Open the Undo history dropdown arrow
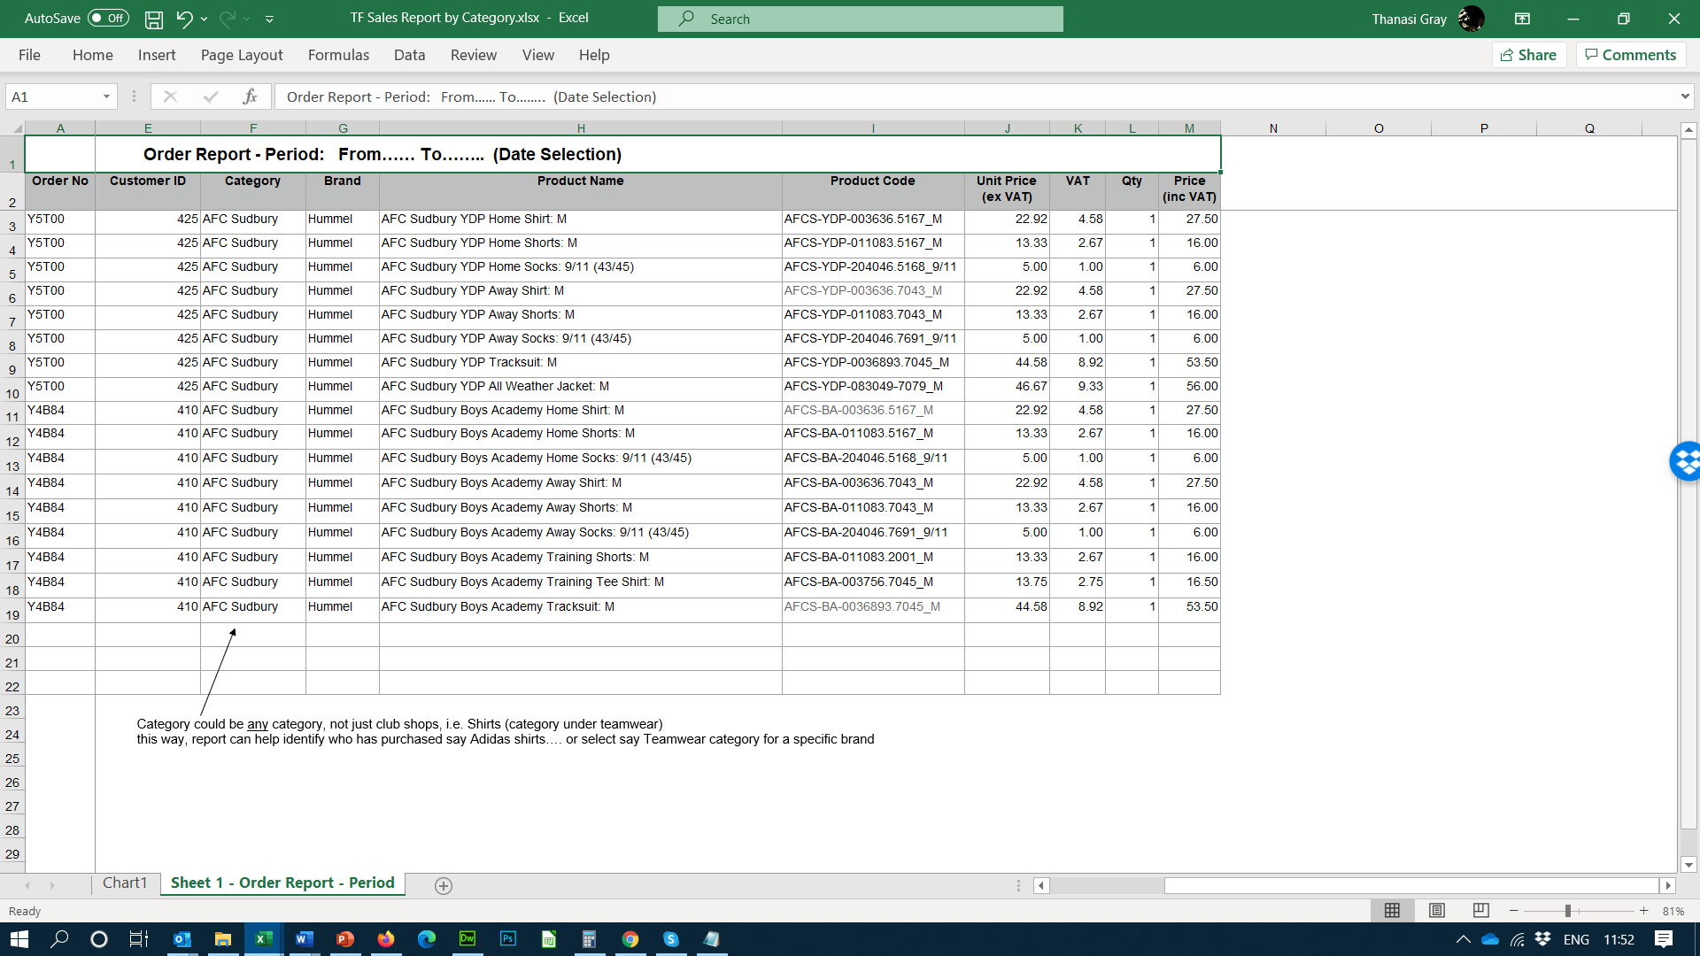 pyautogui.click(x=205, y=19)
